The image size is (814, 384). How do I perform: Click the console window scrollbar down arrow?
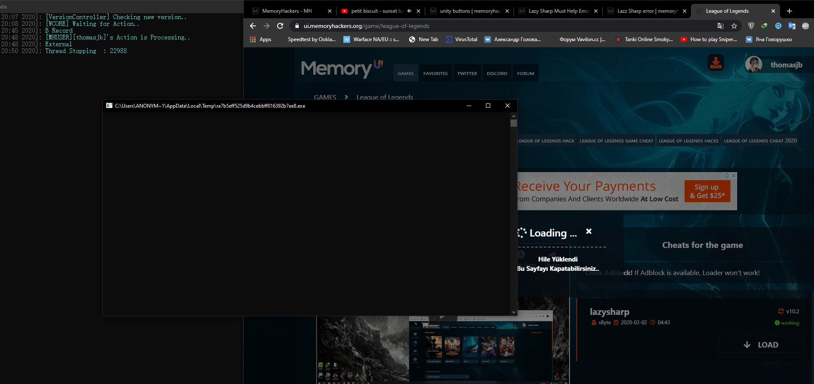514,312
